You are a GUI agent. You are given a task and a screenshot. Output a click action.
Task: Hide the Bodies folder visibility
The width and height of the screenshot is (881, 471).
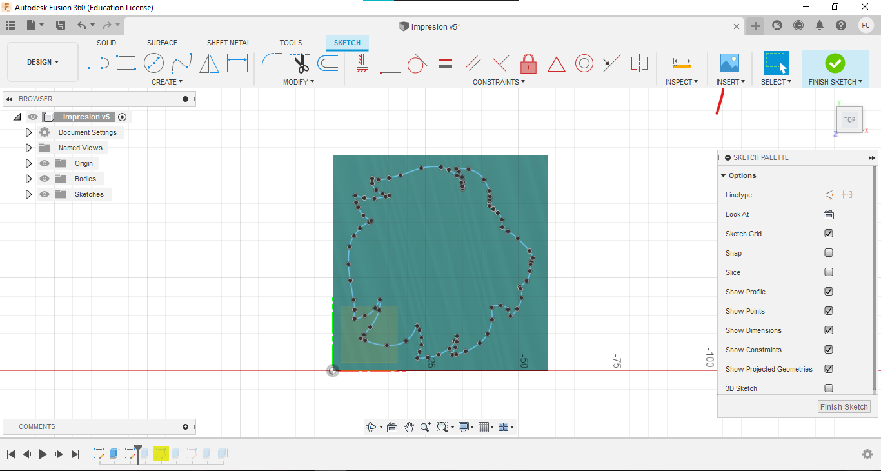pyautogui.click(x=45, y=179)
